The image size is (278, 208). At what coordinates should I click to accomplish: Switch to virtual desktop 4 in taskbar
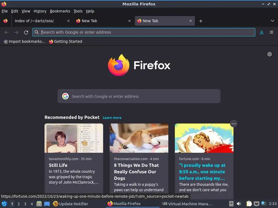coord(32,204)
